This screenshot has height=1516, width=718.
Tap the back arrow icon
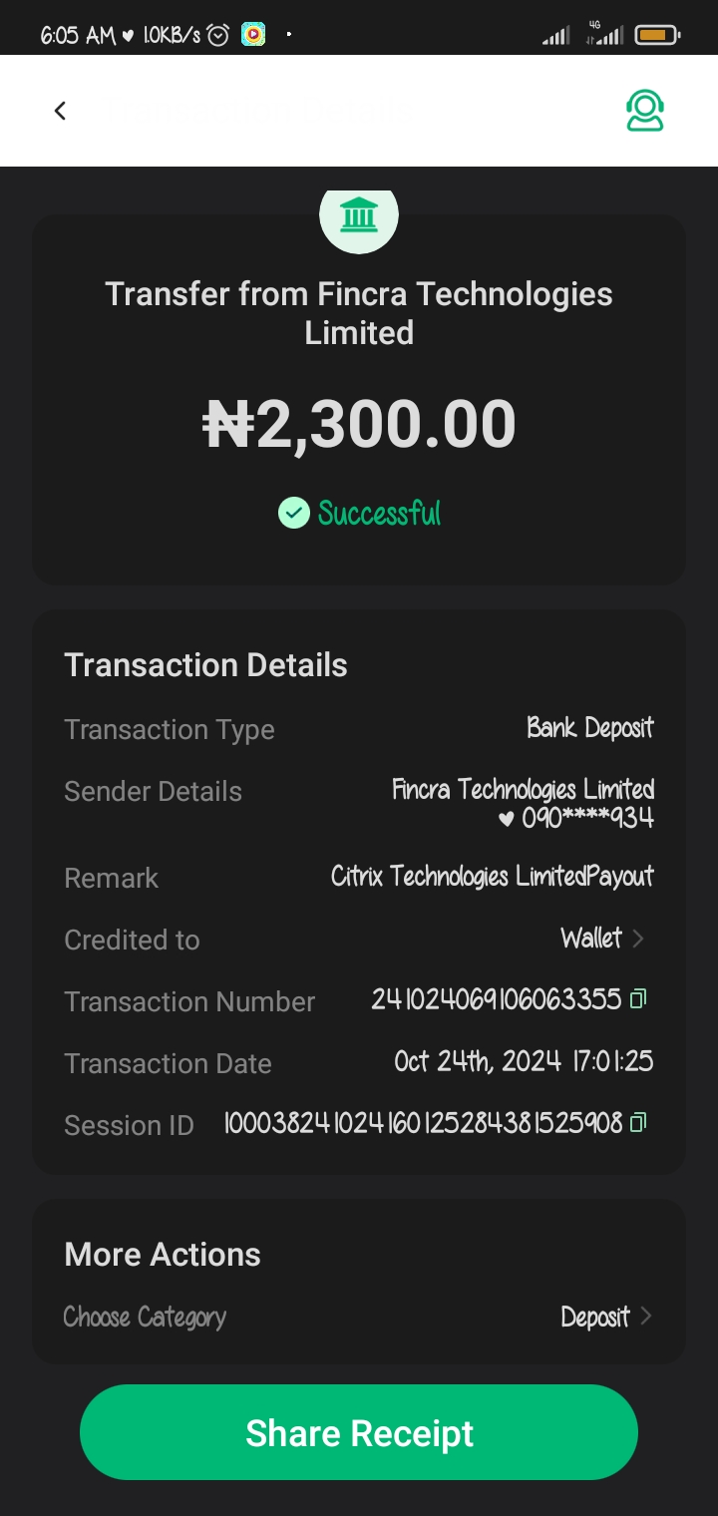60,111
